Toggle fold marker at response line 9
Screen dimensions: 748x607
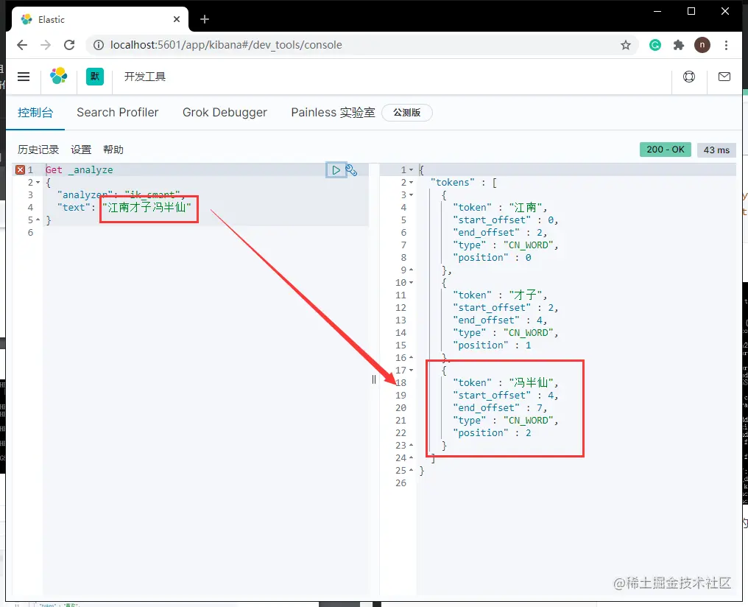[412, 270]
